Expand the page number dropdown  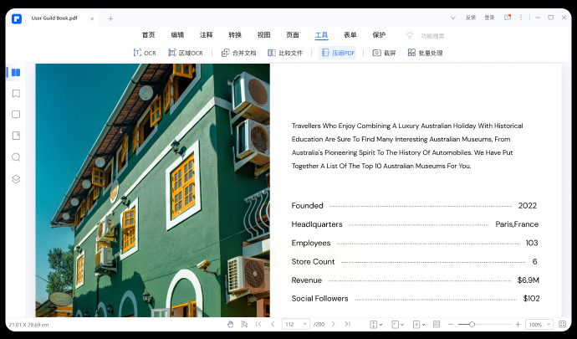pyautogui.click(x=306, y=324)
